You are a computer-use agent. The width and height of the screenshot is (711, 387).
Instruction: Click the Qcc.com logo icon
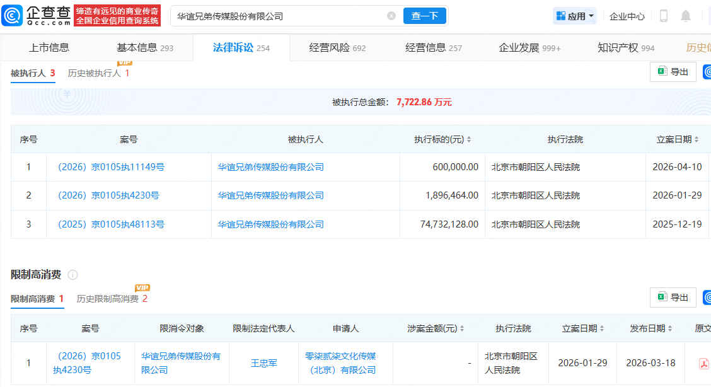(x=13, y=16)
